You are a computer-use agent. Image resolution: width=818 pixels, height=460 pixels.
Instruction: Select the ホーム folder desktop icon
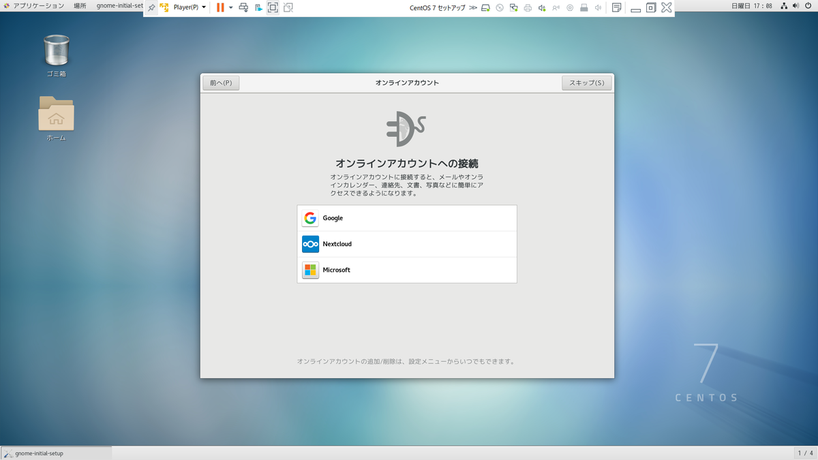(x=56, y=119)
